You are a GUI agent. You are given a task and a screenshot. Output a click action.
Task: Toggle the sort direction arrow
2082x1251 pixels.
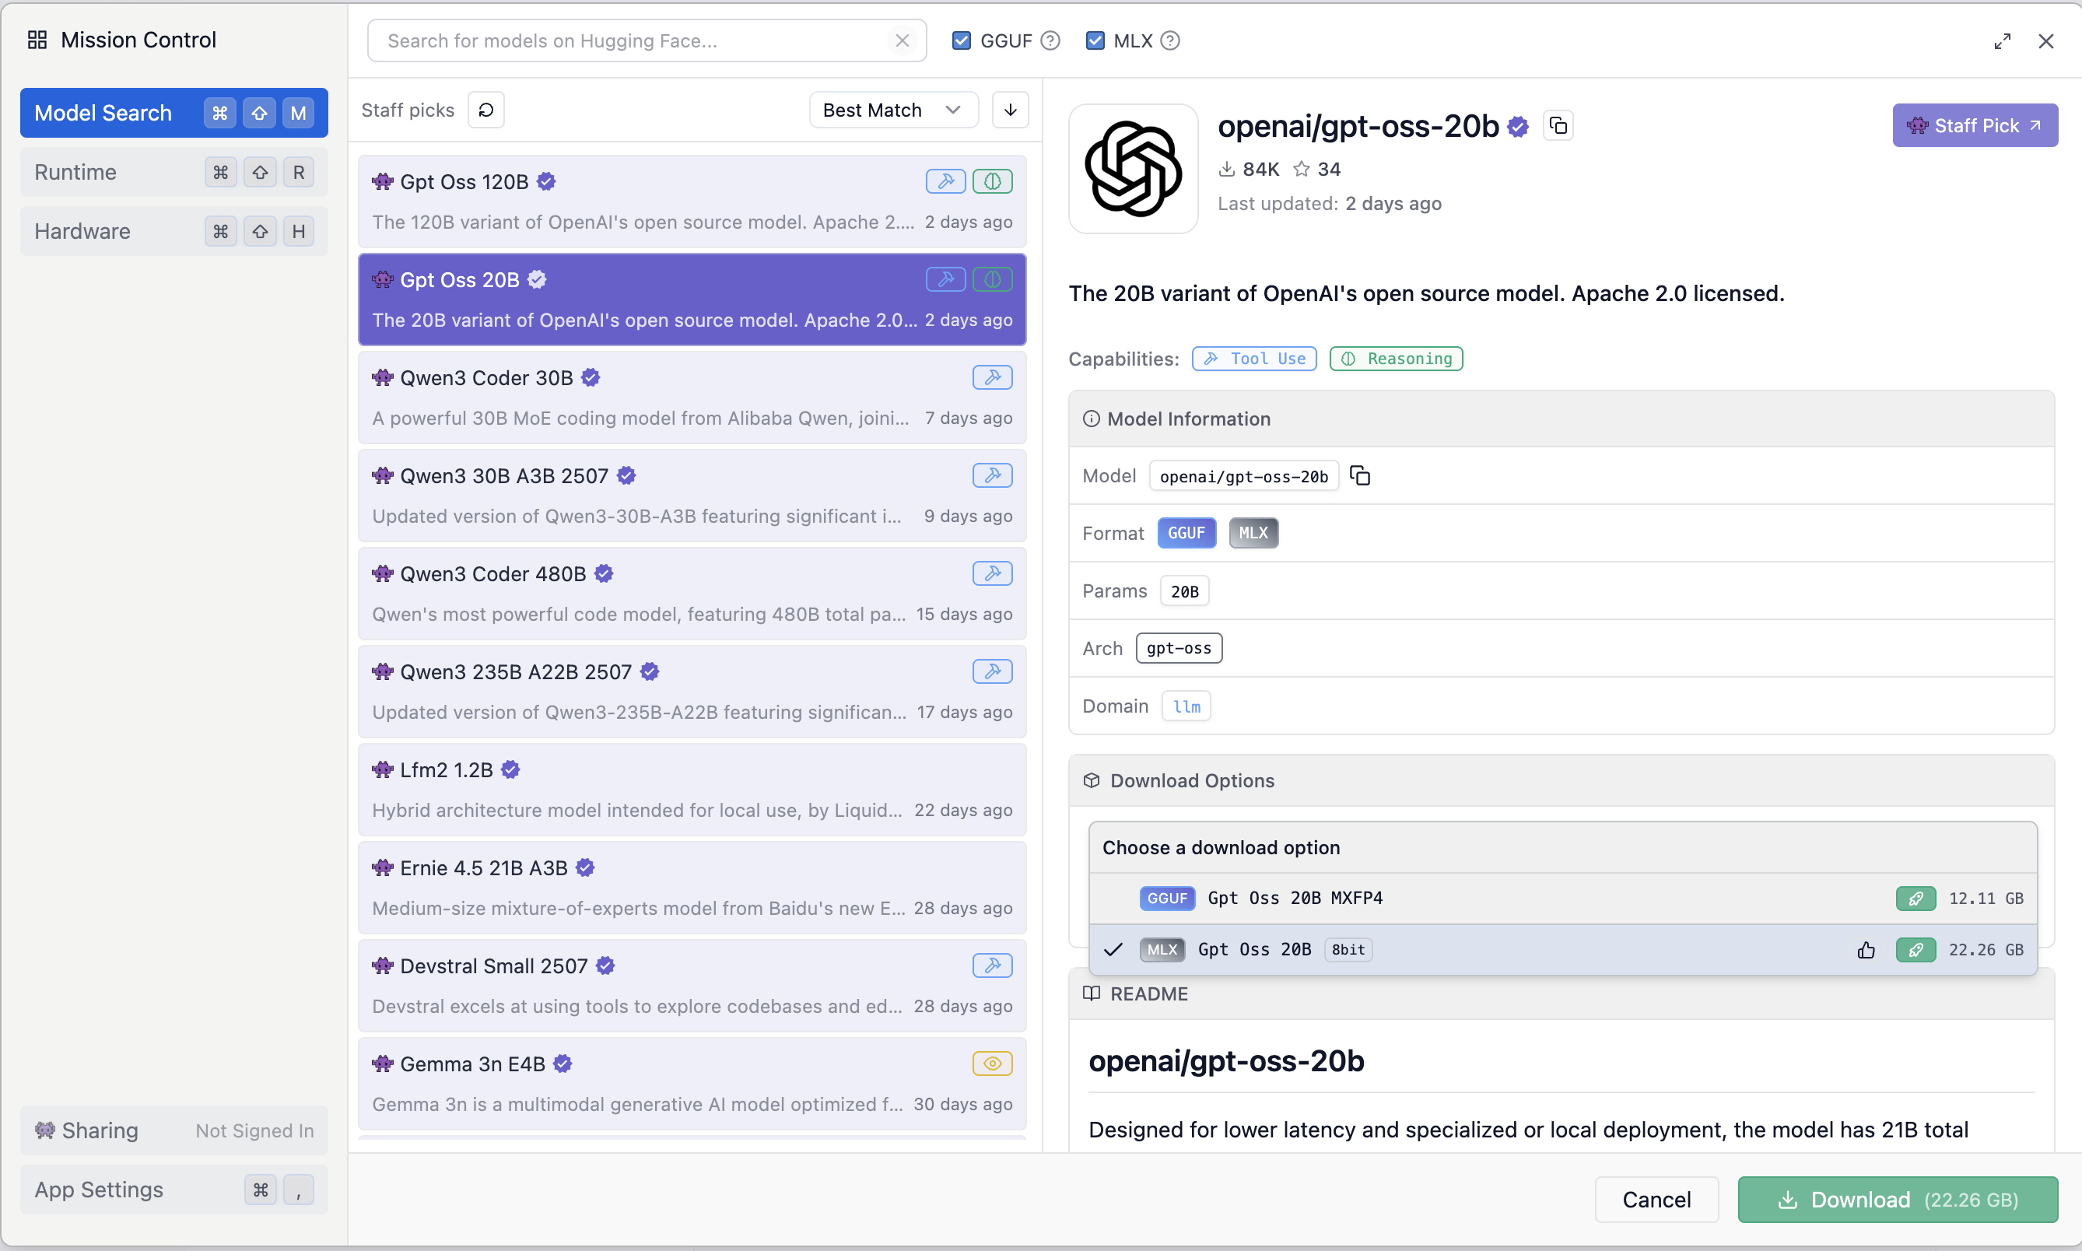[x=1010, y=110]
